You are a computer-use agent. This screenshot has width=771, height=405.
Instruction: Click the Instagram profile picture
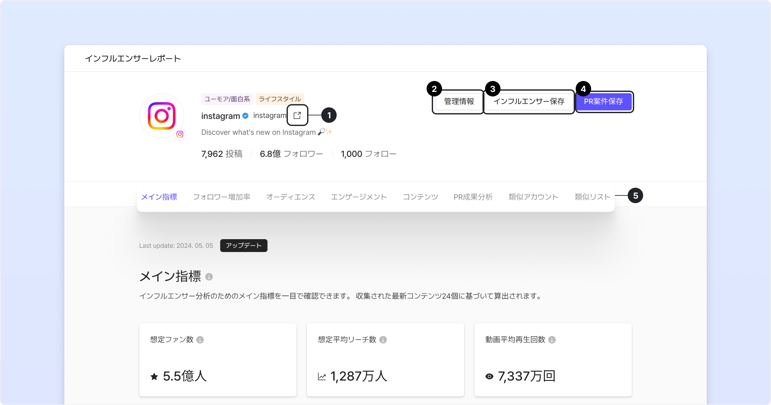point(162,116)
